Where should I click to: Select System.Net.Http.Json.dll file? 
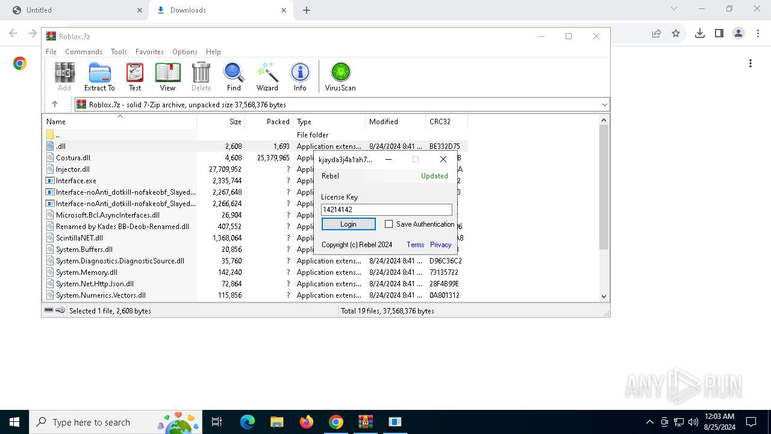pyautogui.click(x=95, y=284)
